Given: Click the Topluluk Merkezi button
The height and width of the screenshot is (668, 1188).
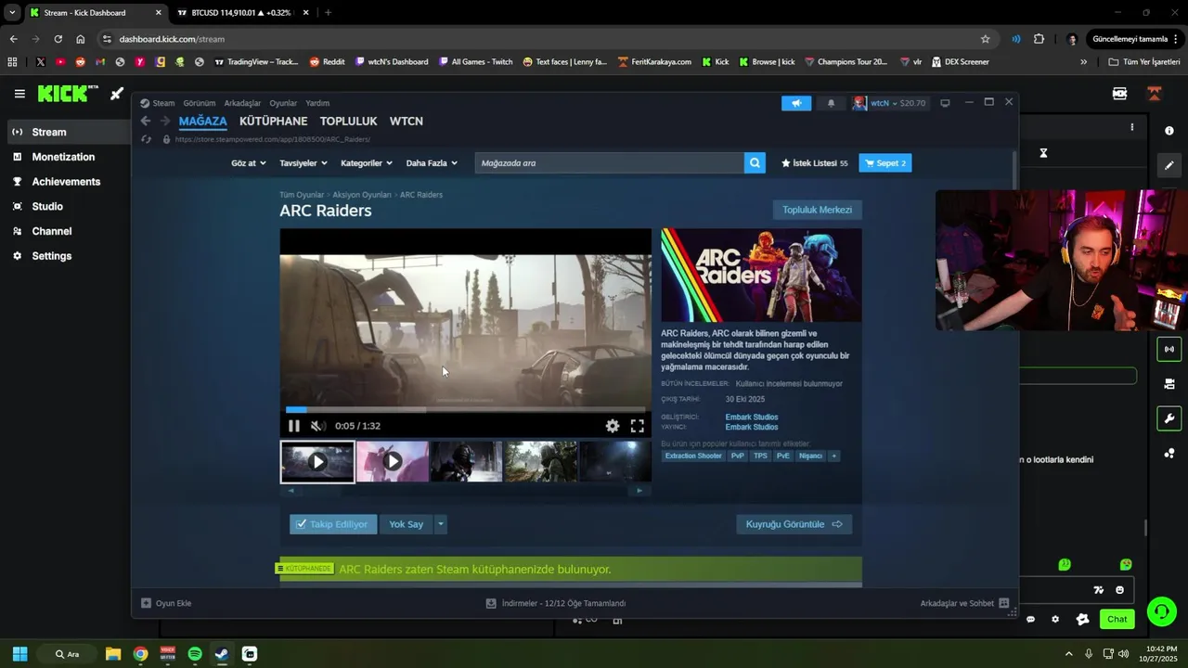Looking at the screenshot, I should pos(818,210).
